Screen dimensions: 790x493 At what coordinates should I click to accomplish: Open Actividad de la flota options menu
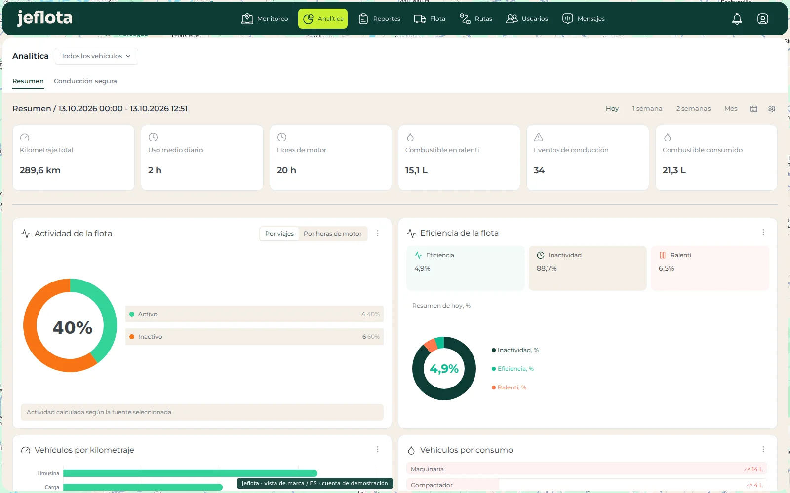[378, 233]
